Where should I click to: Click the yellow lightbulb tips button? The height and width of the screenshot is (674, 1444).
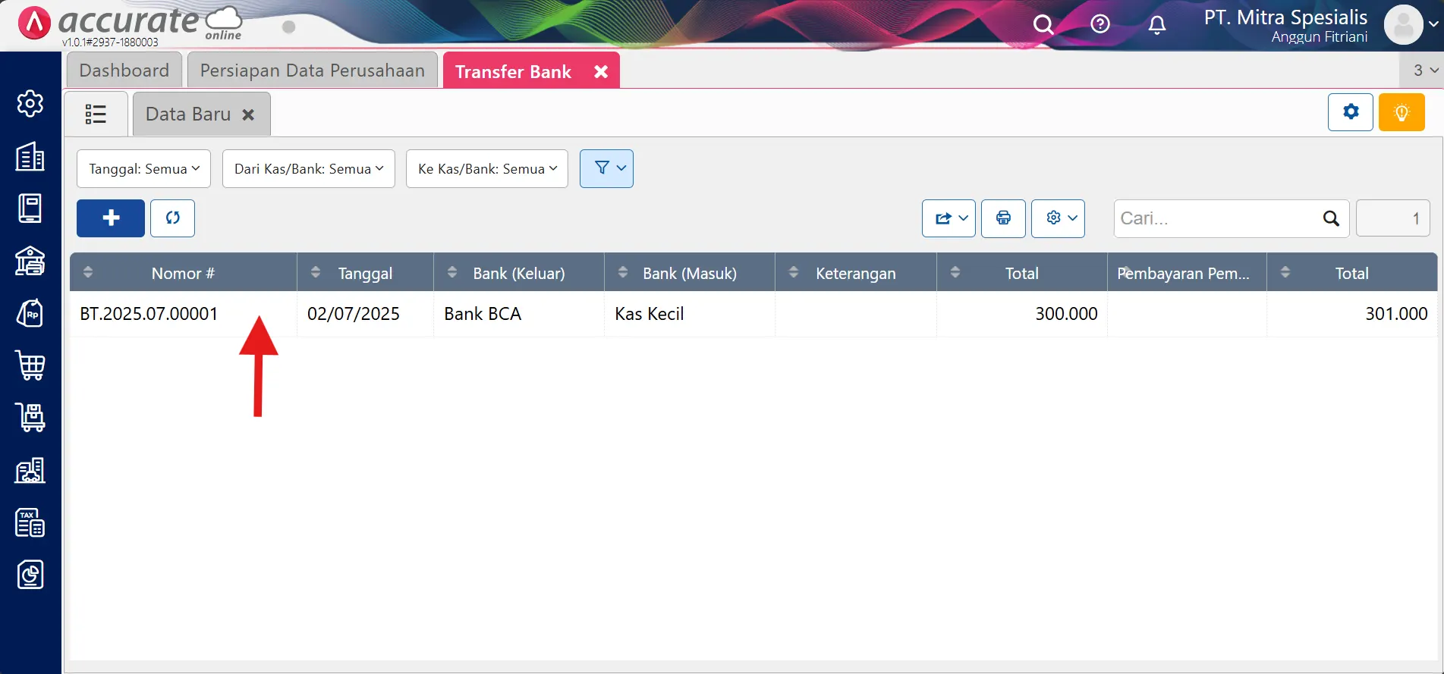(1401, 113)
